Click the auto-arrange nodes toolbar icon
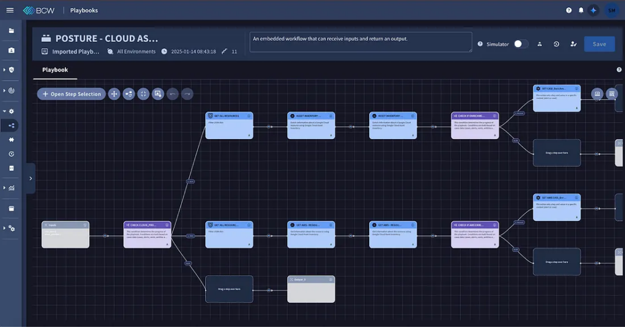The image size is (625, 327). tap(128, 94)
